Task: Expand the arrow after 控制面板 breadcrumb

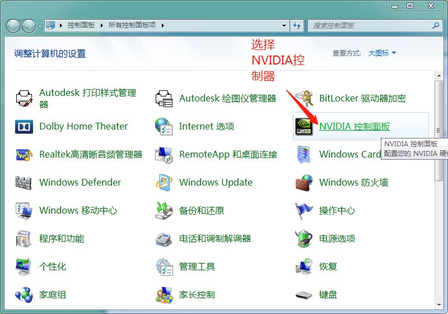Action: [x=102, y=25]
